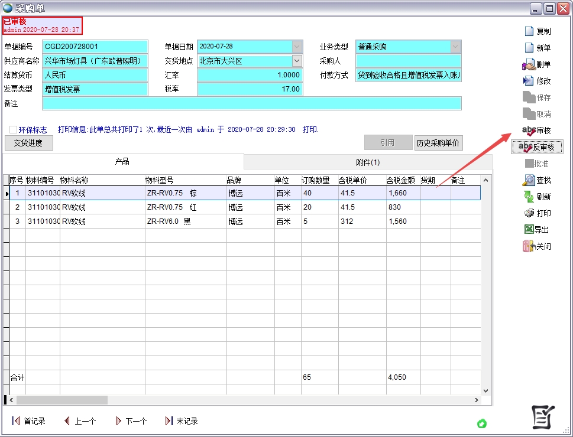Switch to the 附件(1) tab
The width and height of the screenshot is (573, 437).
coord(367,162)
